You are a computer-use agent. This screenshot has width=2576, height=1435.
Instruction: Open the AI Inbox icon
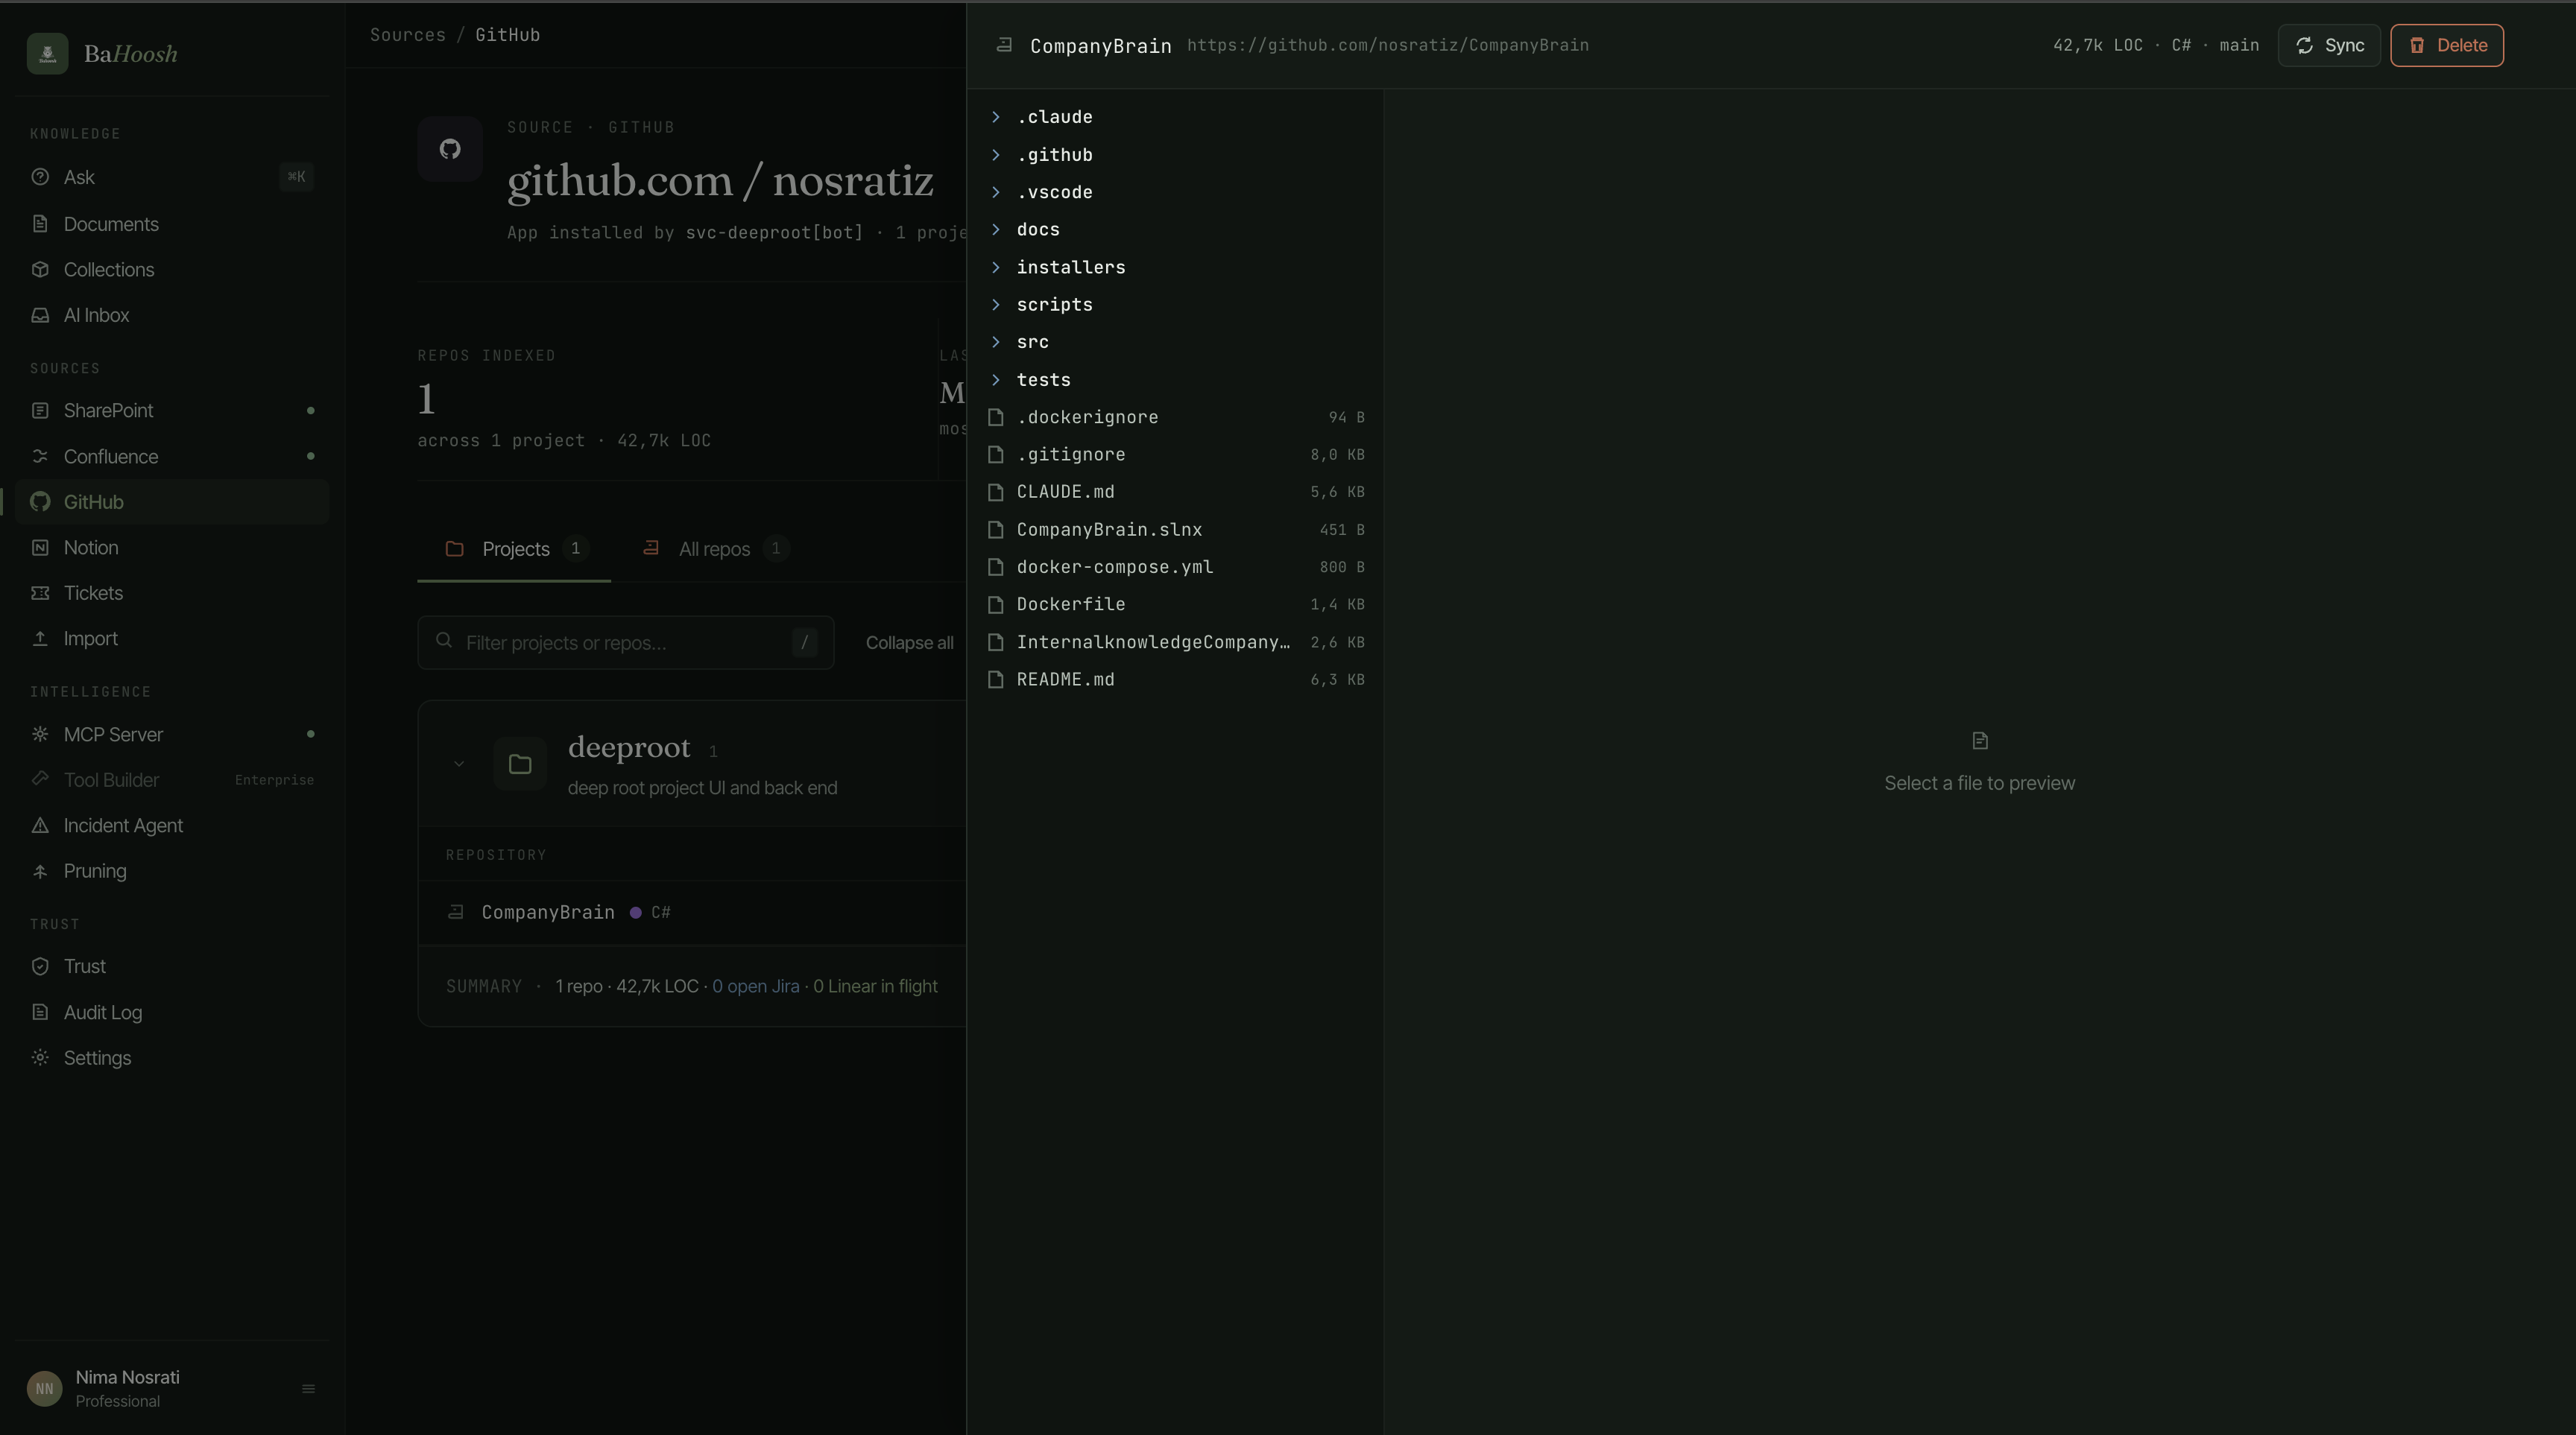pyautogui.click(x=40, y=314)
